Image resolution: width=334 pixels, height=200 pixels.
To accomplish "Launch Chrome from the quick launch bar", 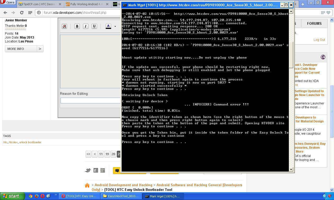I will (x=31, y=196).
